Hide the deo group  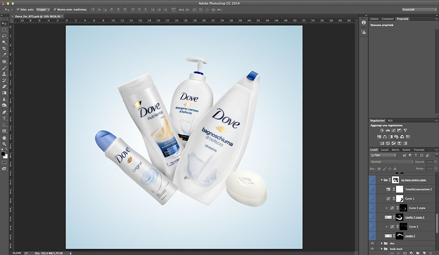[x=372, y=243]
